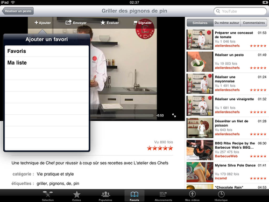Click the video progress bar
269x202 pixels.
coord(122,115)
